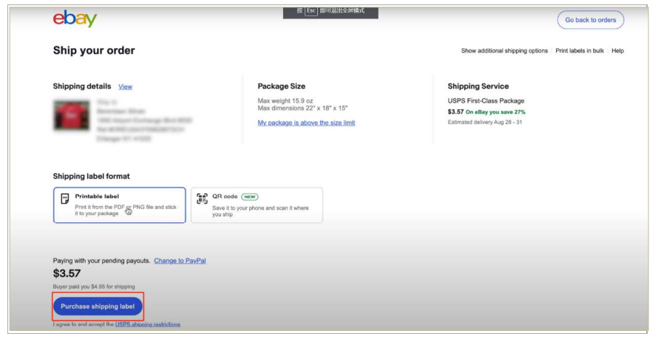Screen dimensions: 661x342
Task: Click the Shipping Service heading
Action: [x=478, y=86]
